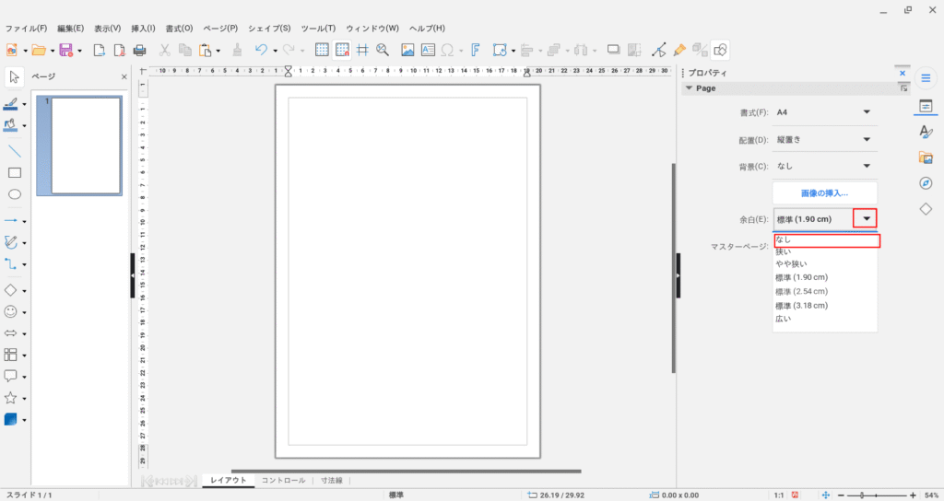Open the file with the folder icon

coord(39,50)
